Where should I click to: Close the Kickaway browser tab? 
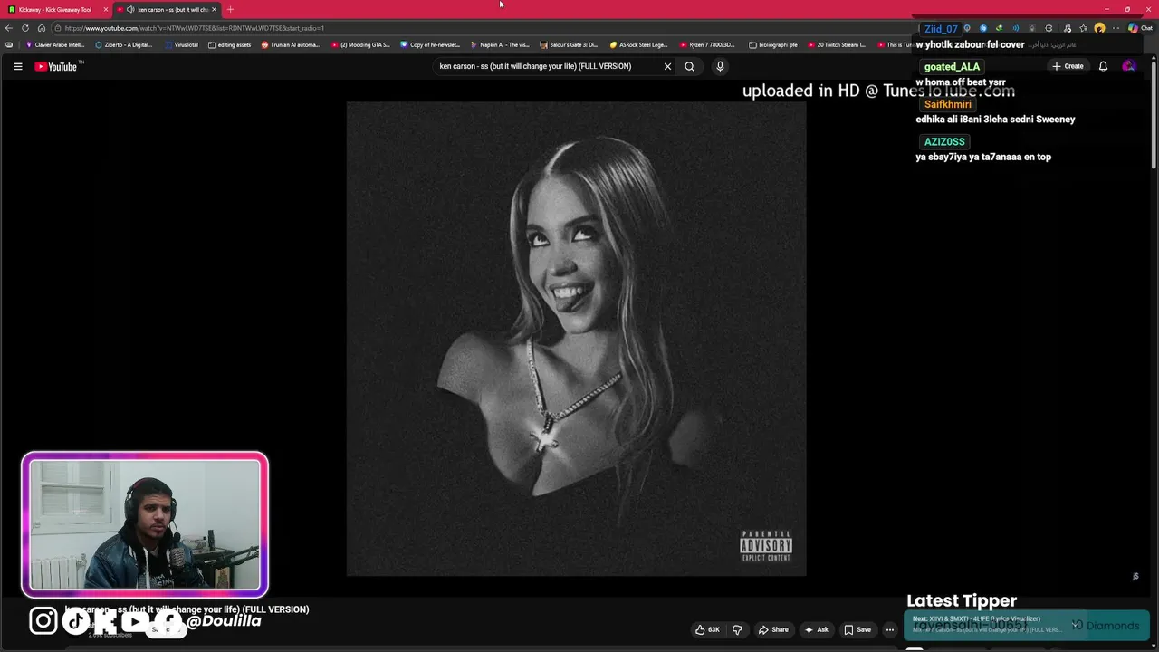coord(106,9)
